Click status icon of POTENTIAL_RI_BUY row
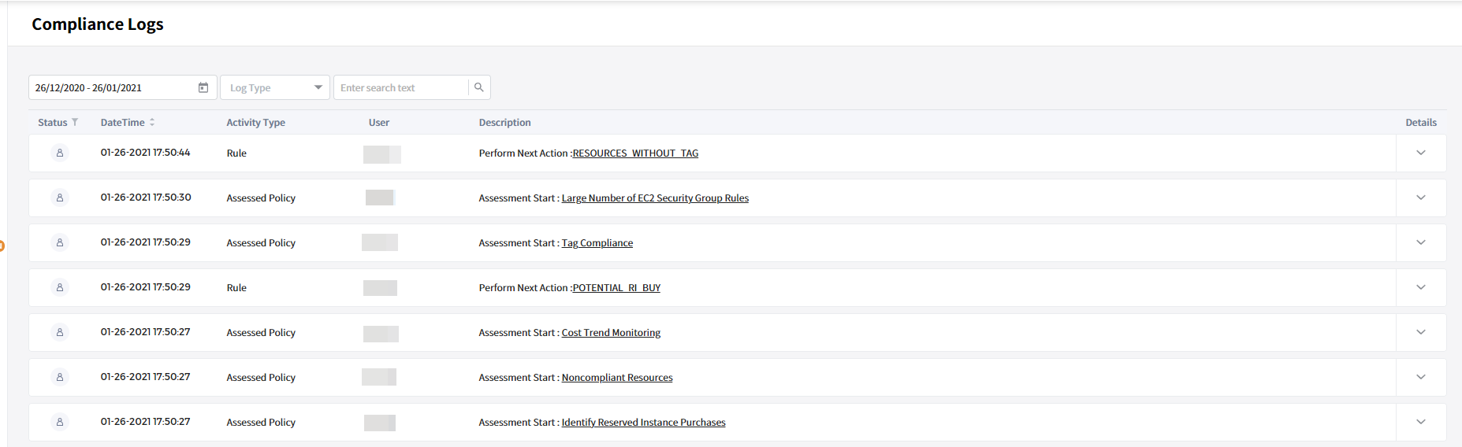The image size is (1462, 447). [59, 287]
